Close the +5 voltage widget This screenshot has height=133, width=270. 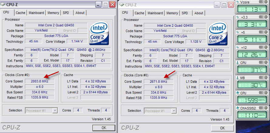[266, 32]
